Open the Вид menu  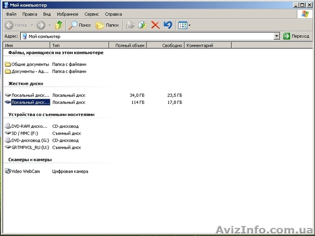(x=47, y=14)
